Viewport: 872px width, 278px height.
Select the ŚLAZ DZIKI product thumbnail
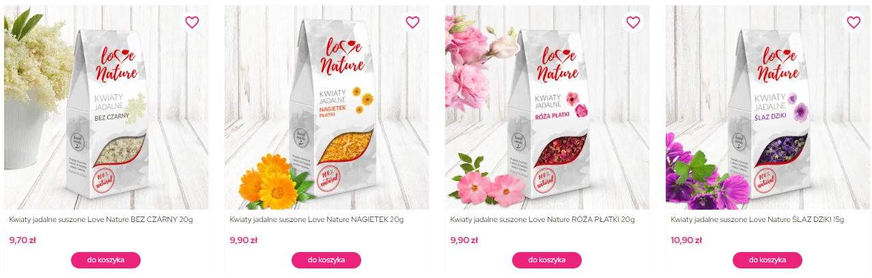click(768, 107)
